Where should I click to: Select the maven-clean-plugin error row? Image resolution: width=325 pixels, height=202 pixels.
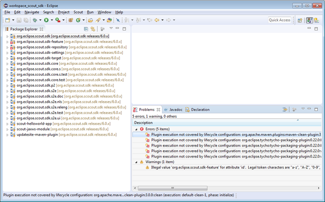tap(227, 135)
